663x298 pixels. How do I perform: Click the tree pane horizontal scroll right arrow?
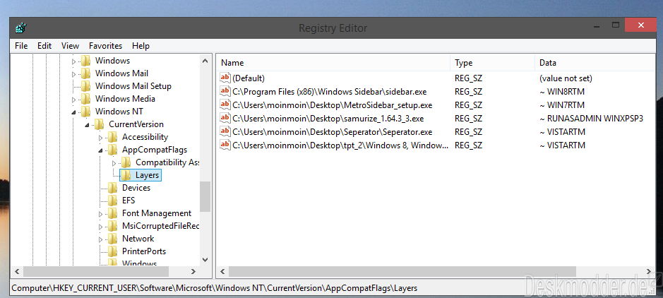(193, 271)
